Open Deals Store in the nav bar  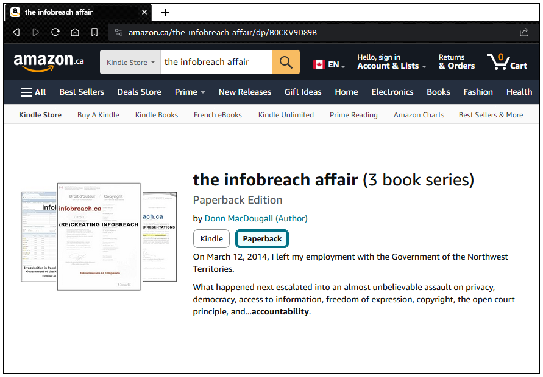point(139,92)
